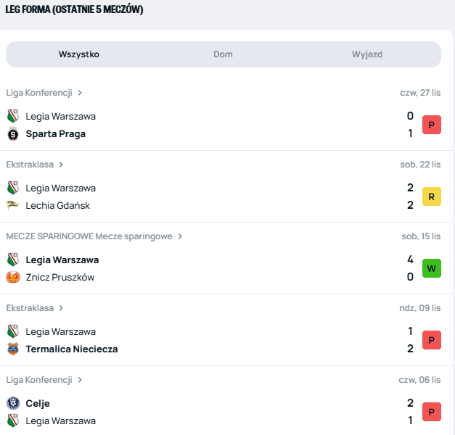Click Termalica Nieciecza club crest icon
Image resolution: width=455 pixels, height=435 pixels.
click(x=13, y=349)
